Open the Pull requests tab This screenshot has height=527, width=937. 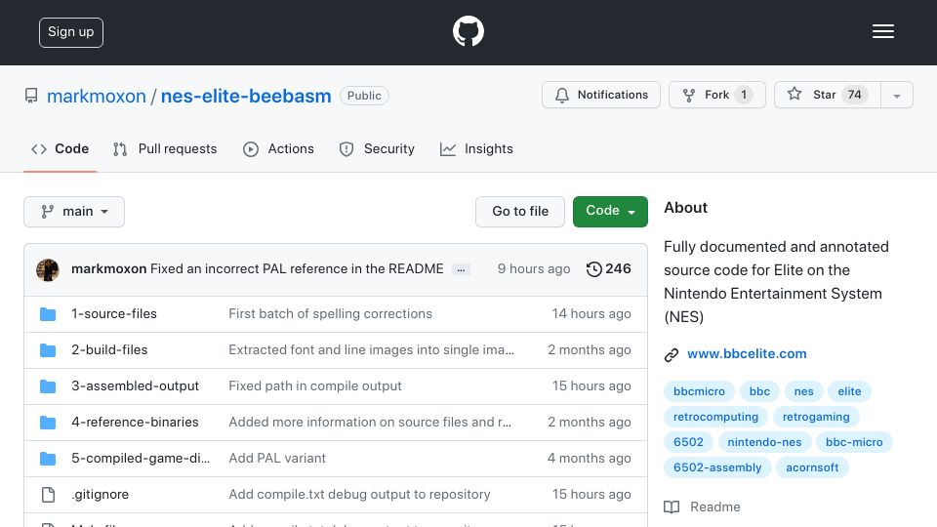(165, 148)
